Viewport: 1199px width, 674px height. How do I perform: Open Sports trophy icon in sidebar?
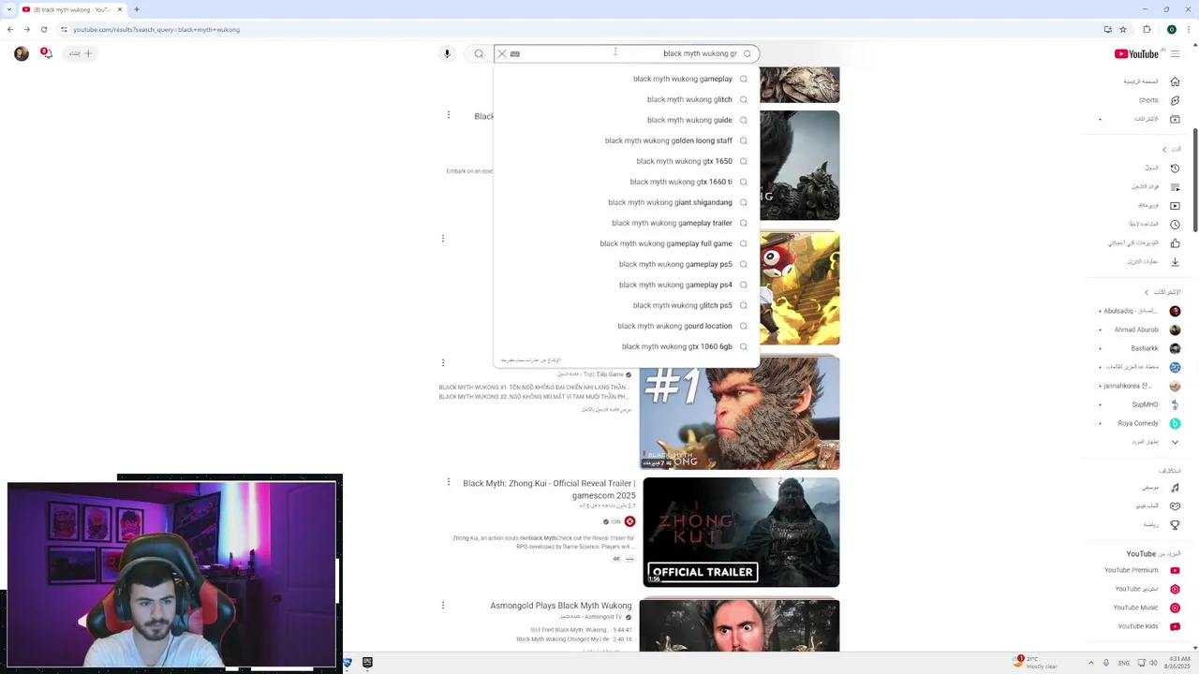[1175, 525]
